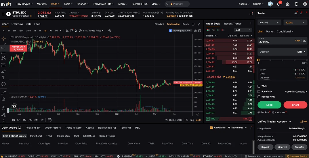This screenshot has width=309, height=158.
Task: Open order book more options menu
Action: click(251, 24)
